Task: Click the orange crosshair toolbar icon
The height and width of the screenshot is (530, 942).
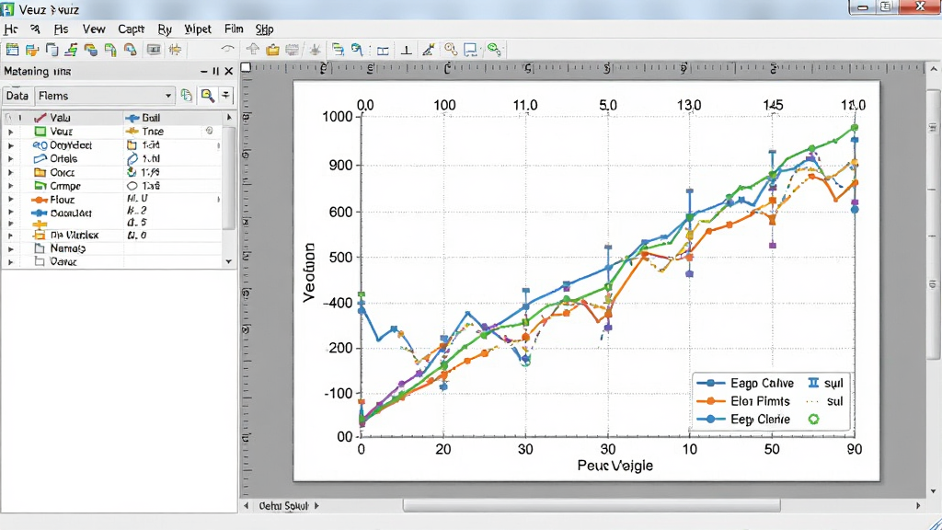Action: point(176,50)
